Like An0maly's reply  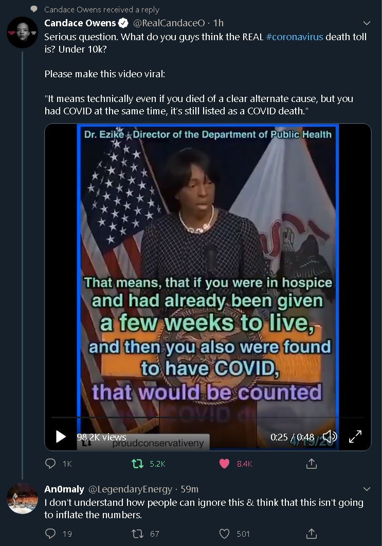[225, 534]
